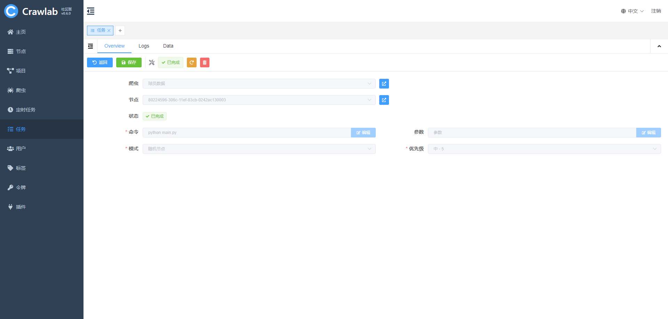The height and width of the screenshot is (319, 668).
Task: Click the 返回 back button
Action: 100,62
